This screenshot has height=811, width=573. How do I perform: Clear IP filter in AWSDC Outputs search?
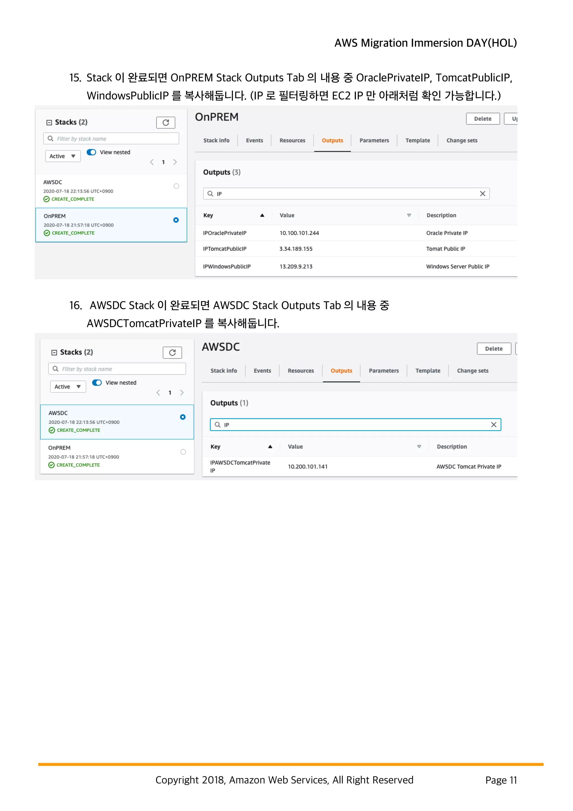tap(494, 425)
